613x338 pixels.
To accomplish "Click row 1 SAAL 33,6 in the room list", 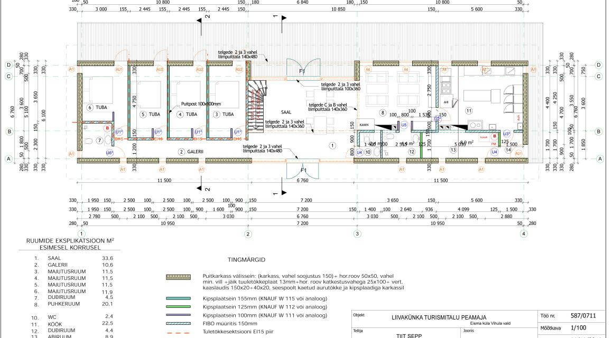I will point(73,258).
